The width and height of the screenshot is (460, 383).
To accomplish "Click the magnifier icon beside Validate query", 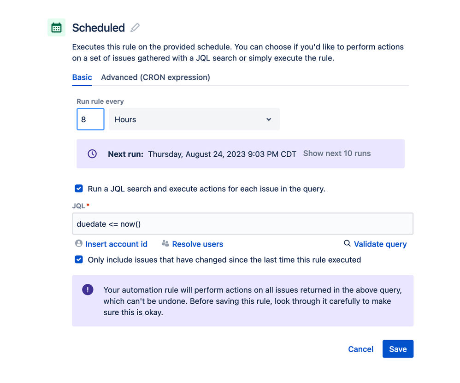I will (x=347, y=243).
